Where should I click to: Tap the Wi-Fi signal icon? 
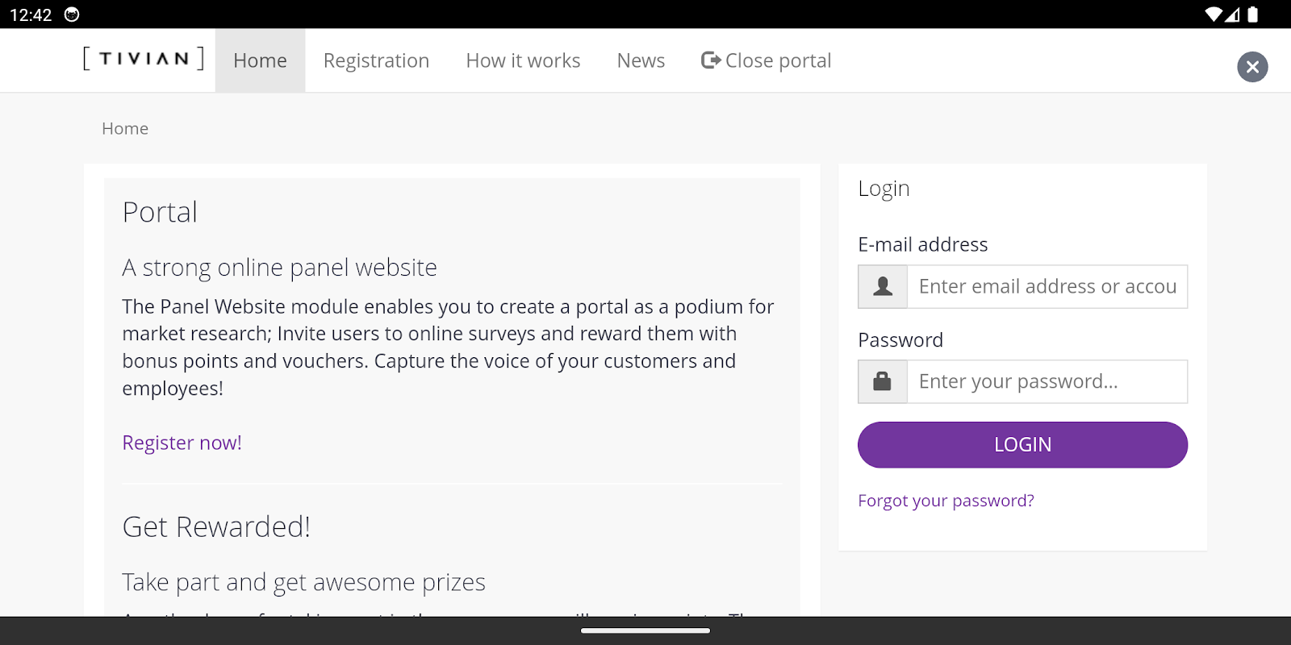[x=1213, y=15]
